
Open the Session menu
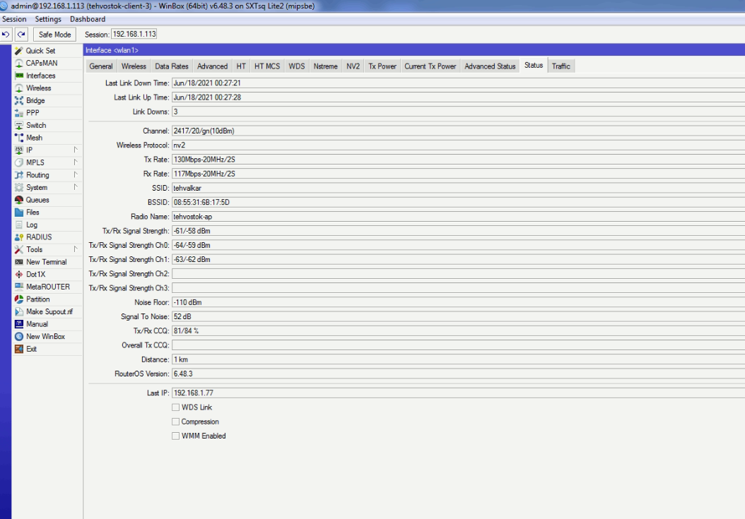coord(14,19)
